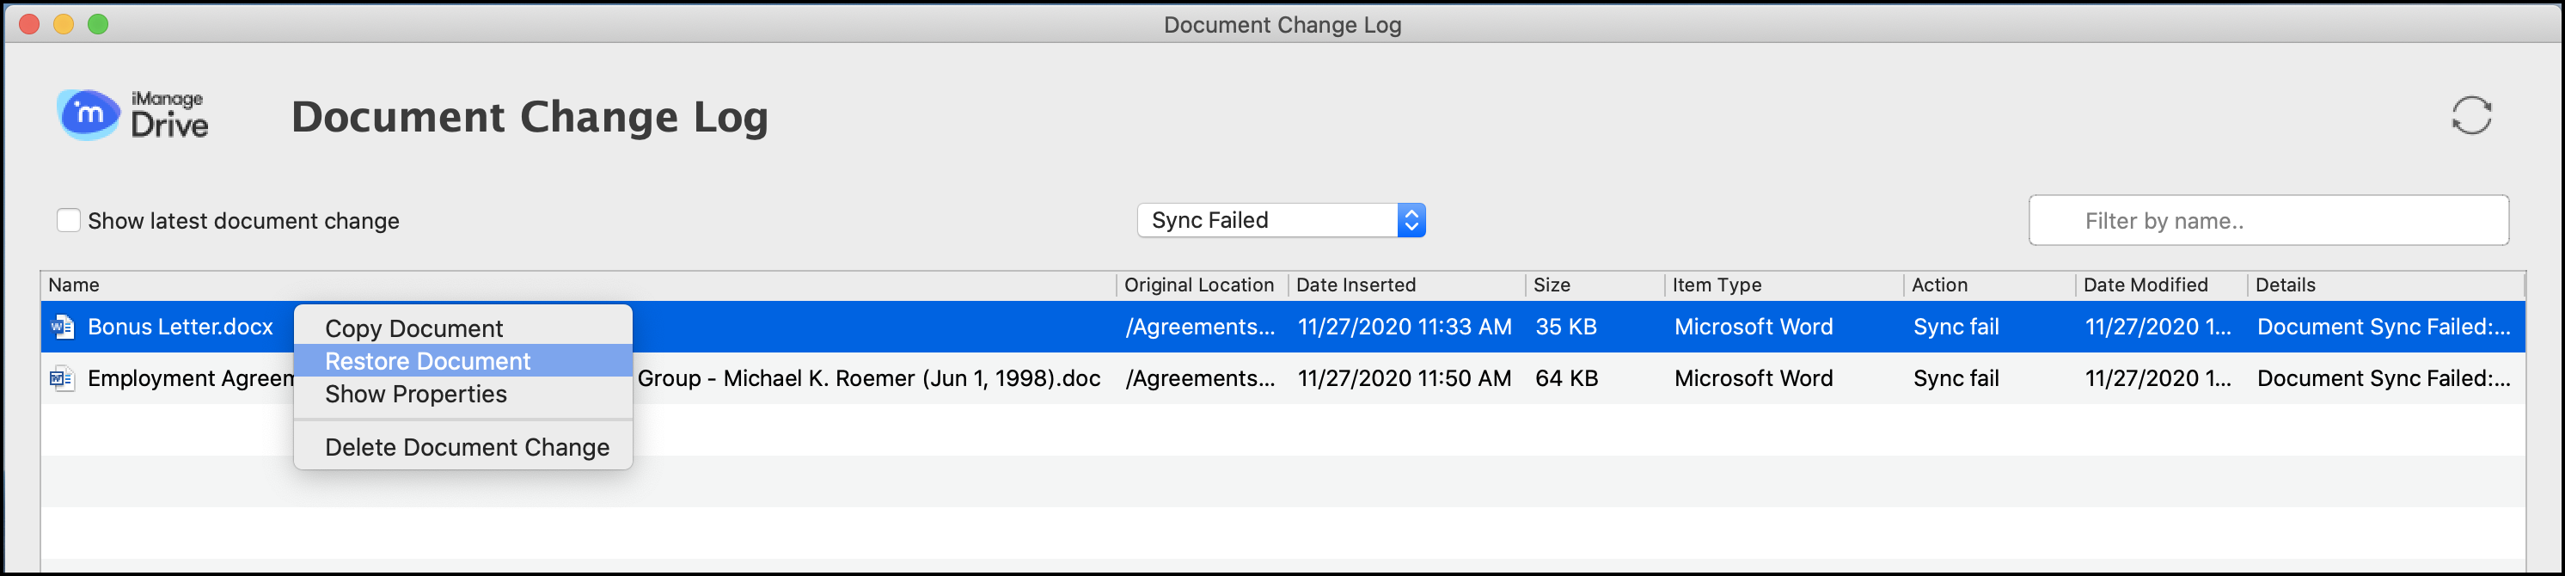
Task: Click the Size column header
Action: point(1552,285)
